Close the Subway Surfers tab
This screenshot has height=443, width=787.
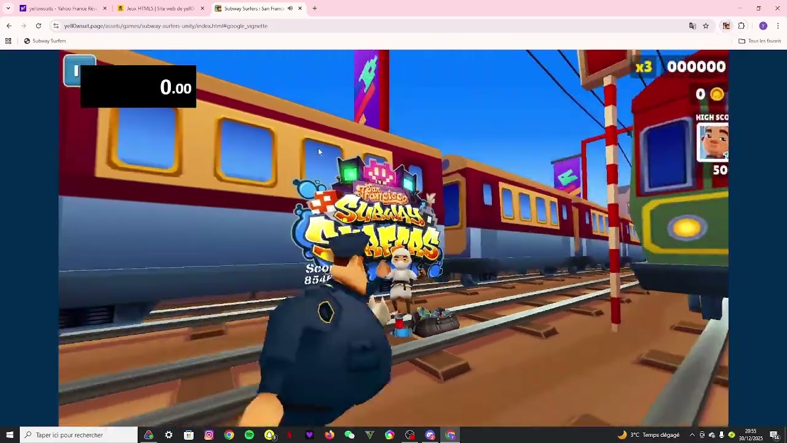(300, 9)
